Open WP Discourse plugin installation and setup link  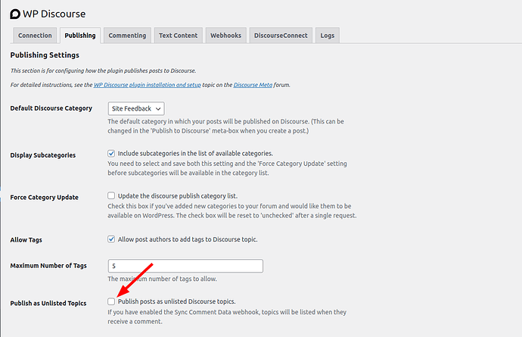click(148, 85)
